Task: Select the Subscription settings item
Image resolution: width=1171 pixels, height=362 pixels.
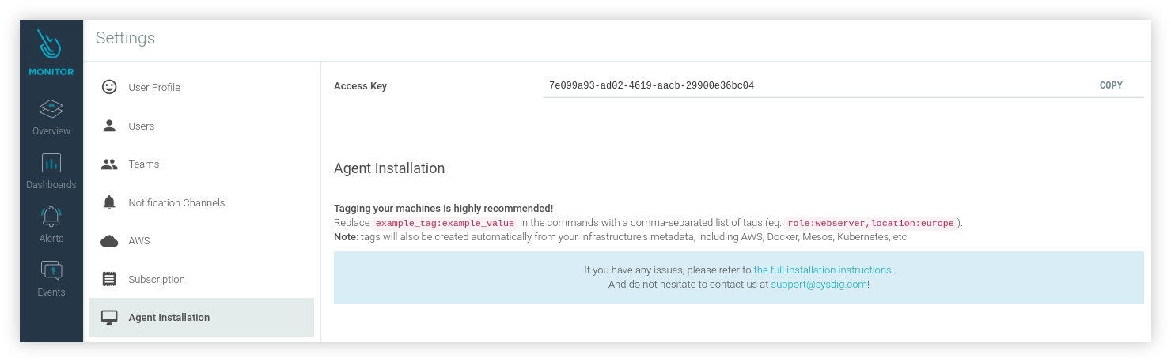Action: pos(157,280)
